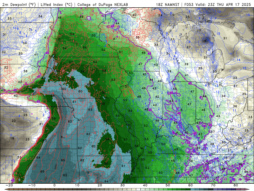Image resolution: width=254 pixels, height=191 pixels.
Task: Click the "-10" color scale label
Action: pos(32,185)
